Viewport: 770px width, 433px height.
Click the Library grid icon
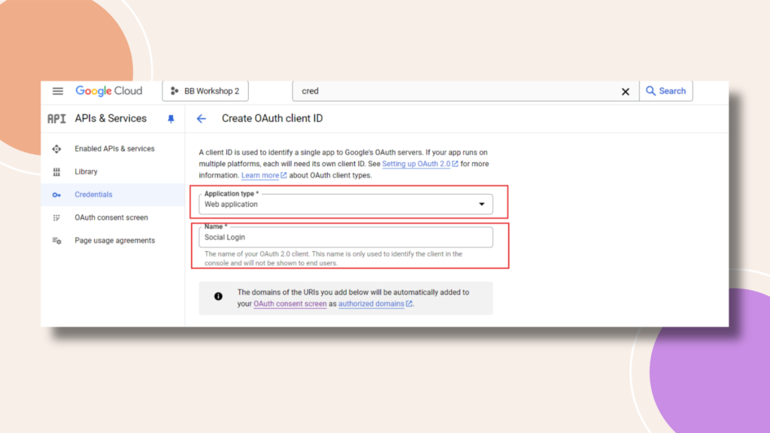(x=56, y=172)
